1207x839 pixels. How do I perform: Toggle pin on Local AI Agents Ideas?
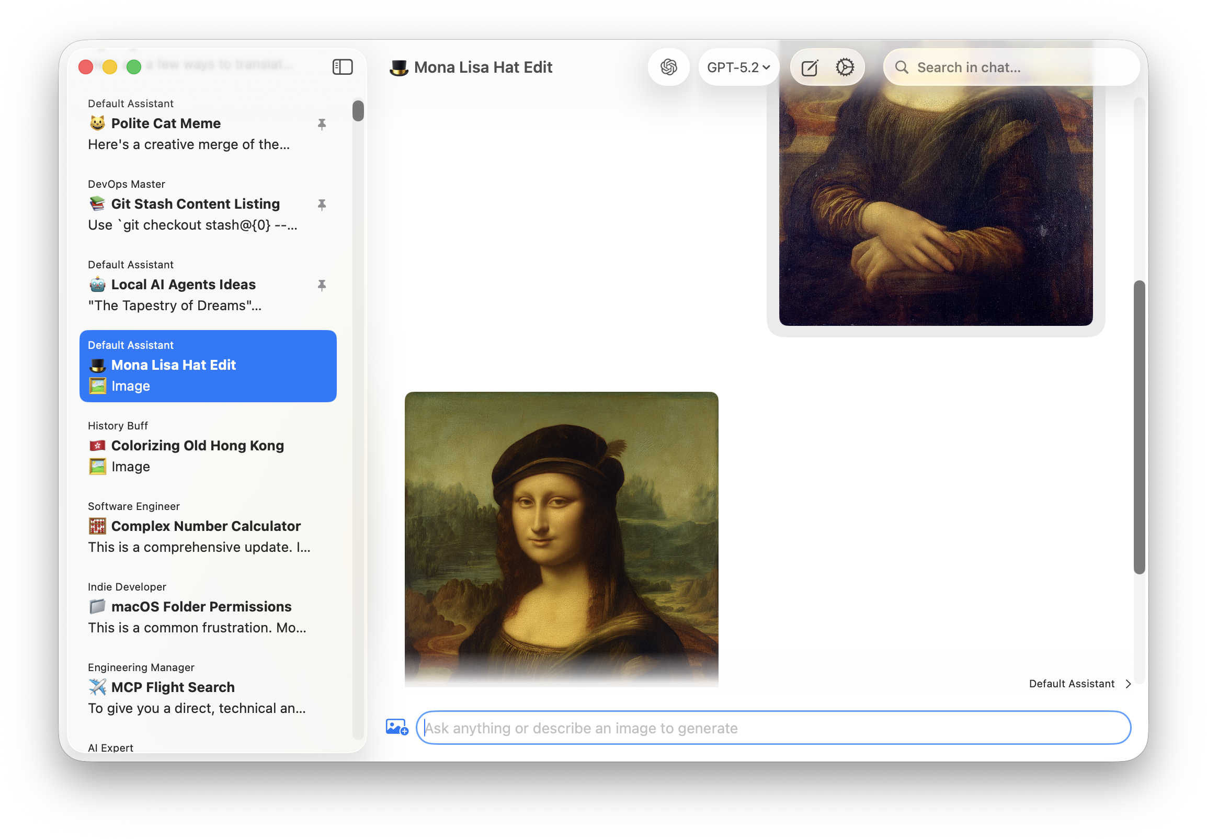point(322,285)
